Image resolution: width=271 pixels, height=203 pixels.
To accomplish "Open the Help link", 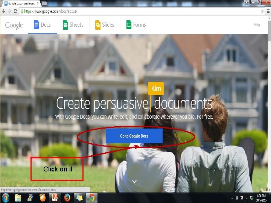I will [x=257, y=25].
